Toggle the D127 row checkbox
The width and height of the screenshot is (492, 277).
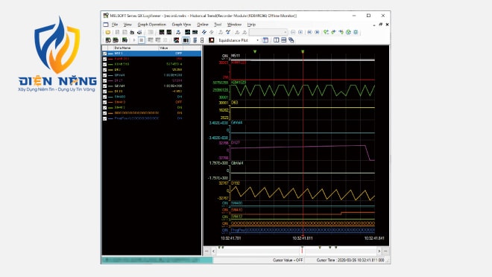[x=105, y=80]
